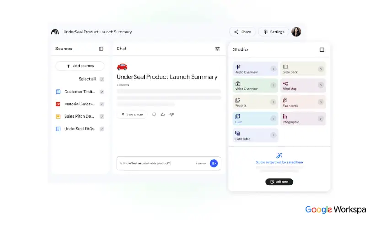Expand Quiz options chevron

tap(273, 119)
